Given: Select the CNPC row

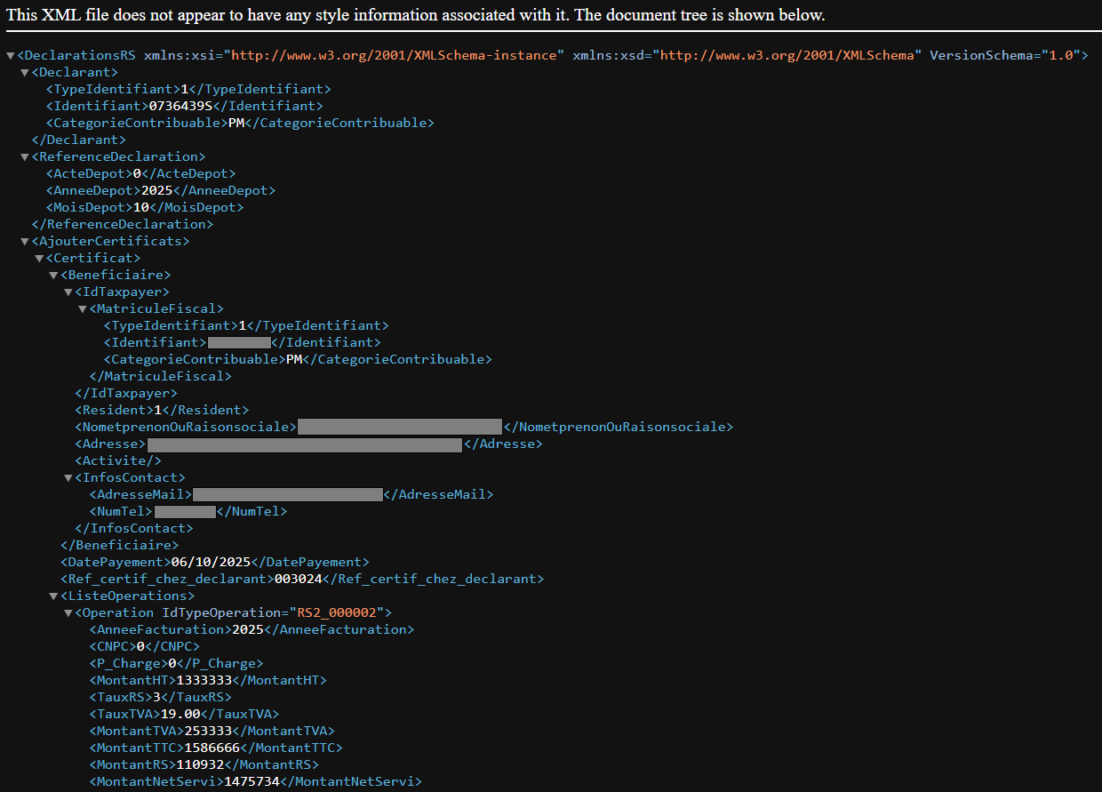Looking at the screenshot, I should pos(144,647).
